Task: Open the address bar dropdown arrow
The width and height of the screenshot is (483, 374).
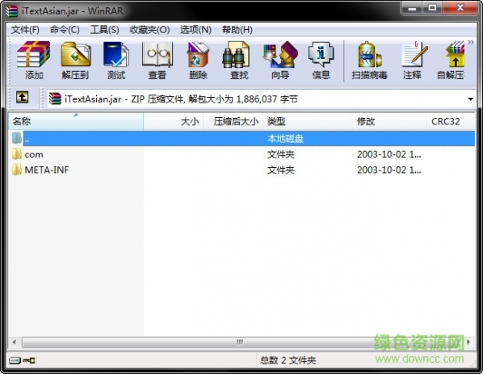Action: [470, 99]
